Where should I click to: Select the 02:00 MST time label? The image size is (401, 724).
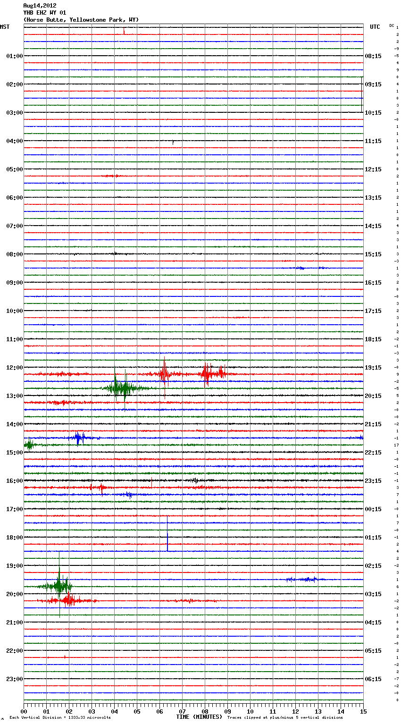[x=14, y=84]
